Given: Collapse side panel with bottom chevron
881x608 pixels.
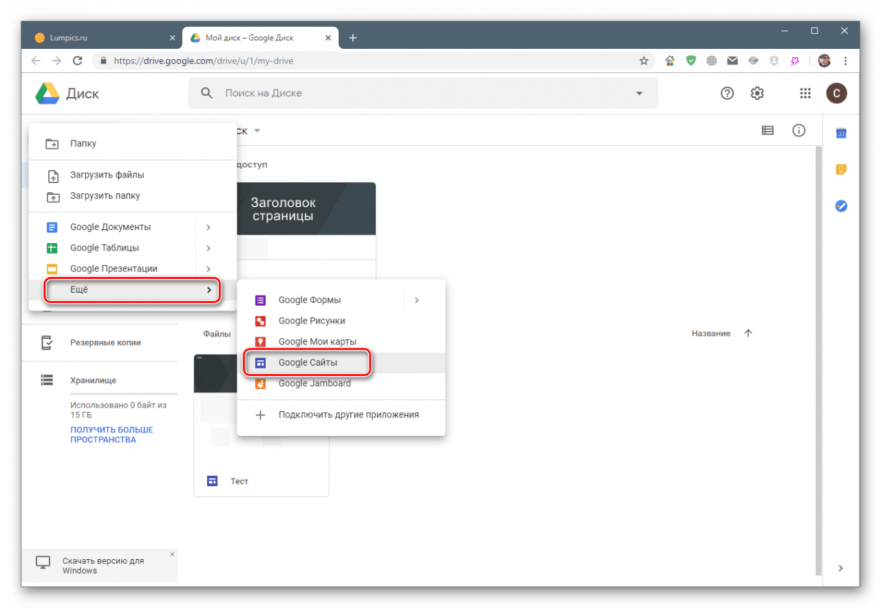Looking at the screenshot, I should (840, 568).
